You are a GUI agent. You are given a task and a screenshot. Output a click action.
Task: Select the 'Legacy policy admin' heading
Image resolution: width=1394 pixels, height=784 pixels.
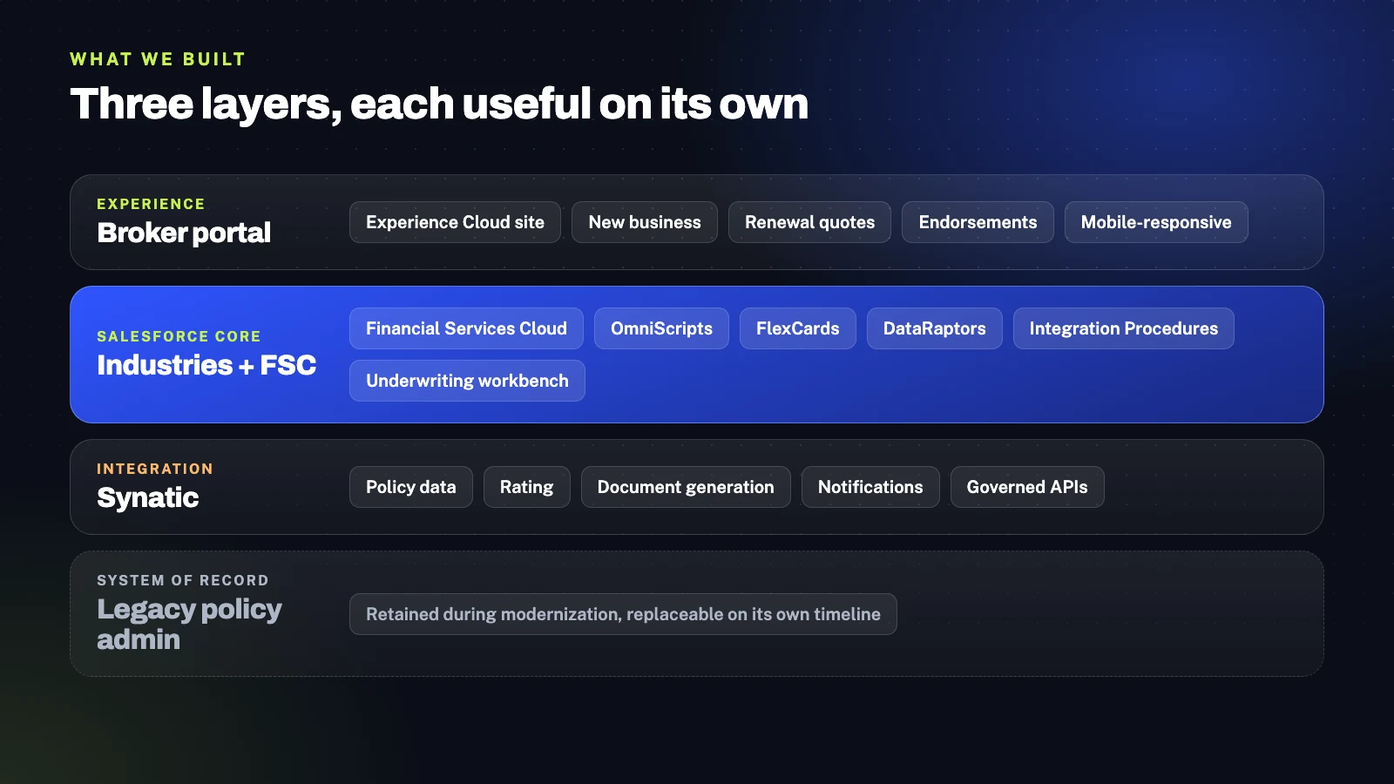tap(189, 624)
